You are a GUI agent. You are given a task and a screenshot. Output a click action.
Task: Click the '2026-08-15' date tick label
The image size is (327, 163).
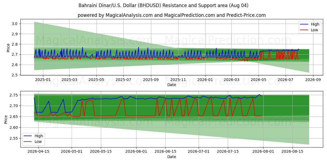click(x=292, y=152)
